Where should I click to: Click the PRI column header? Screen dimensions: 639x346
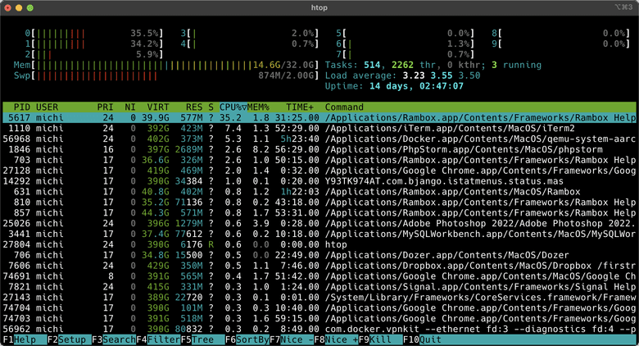(105, 107)
